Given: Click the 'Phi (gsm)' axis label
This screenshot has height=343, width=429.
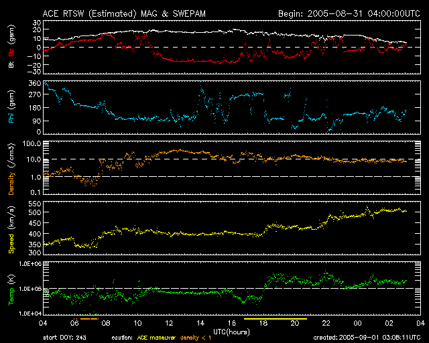Looking at the screenshot, I should tap(11, 107).
